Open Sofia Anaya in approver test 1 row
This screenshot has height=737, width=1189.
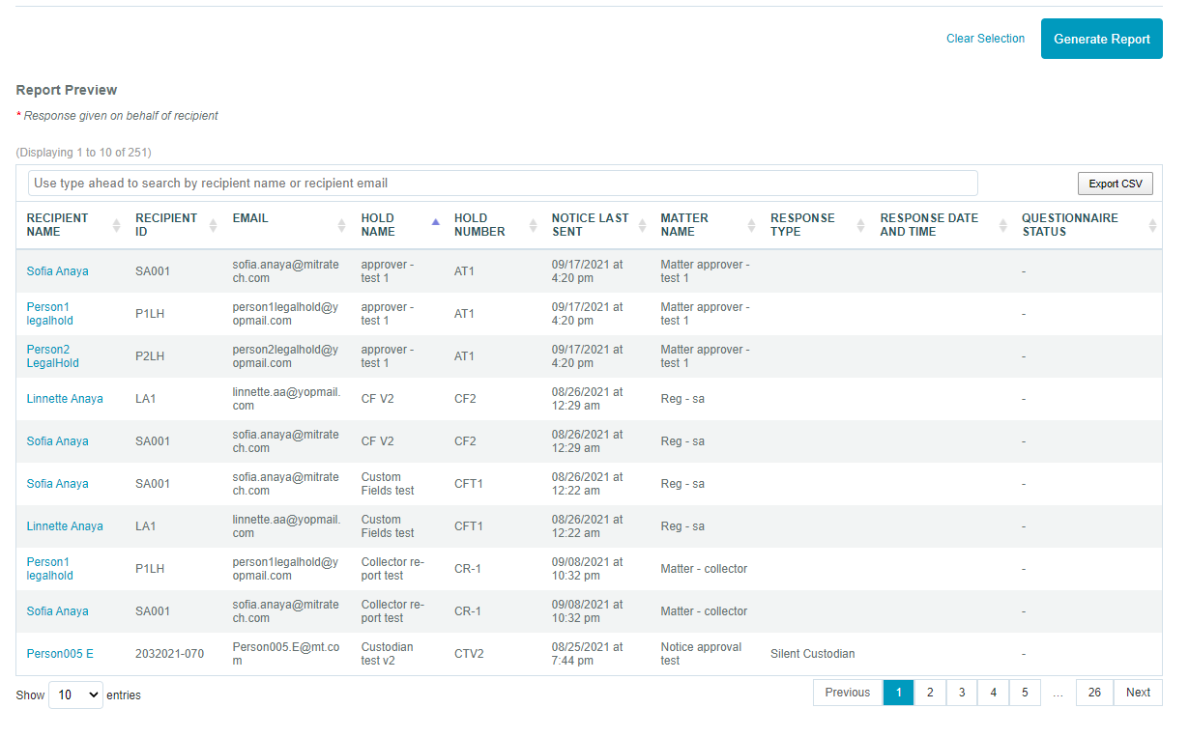click(57, 271)
